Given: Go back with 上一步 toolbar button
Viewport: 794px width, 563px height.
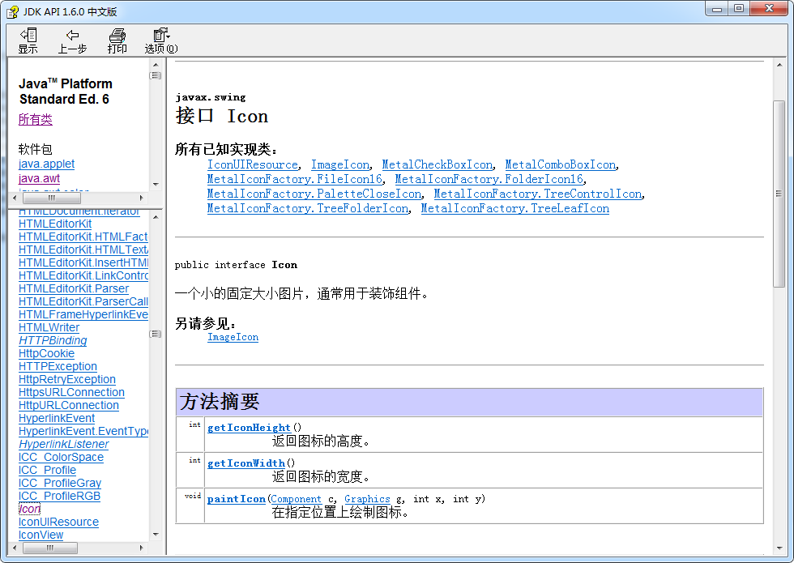Looking at the screenshot, I should click(x=72, y=41).
